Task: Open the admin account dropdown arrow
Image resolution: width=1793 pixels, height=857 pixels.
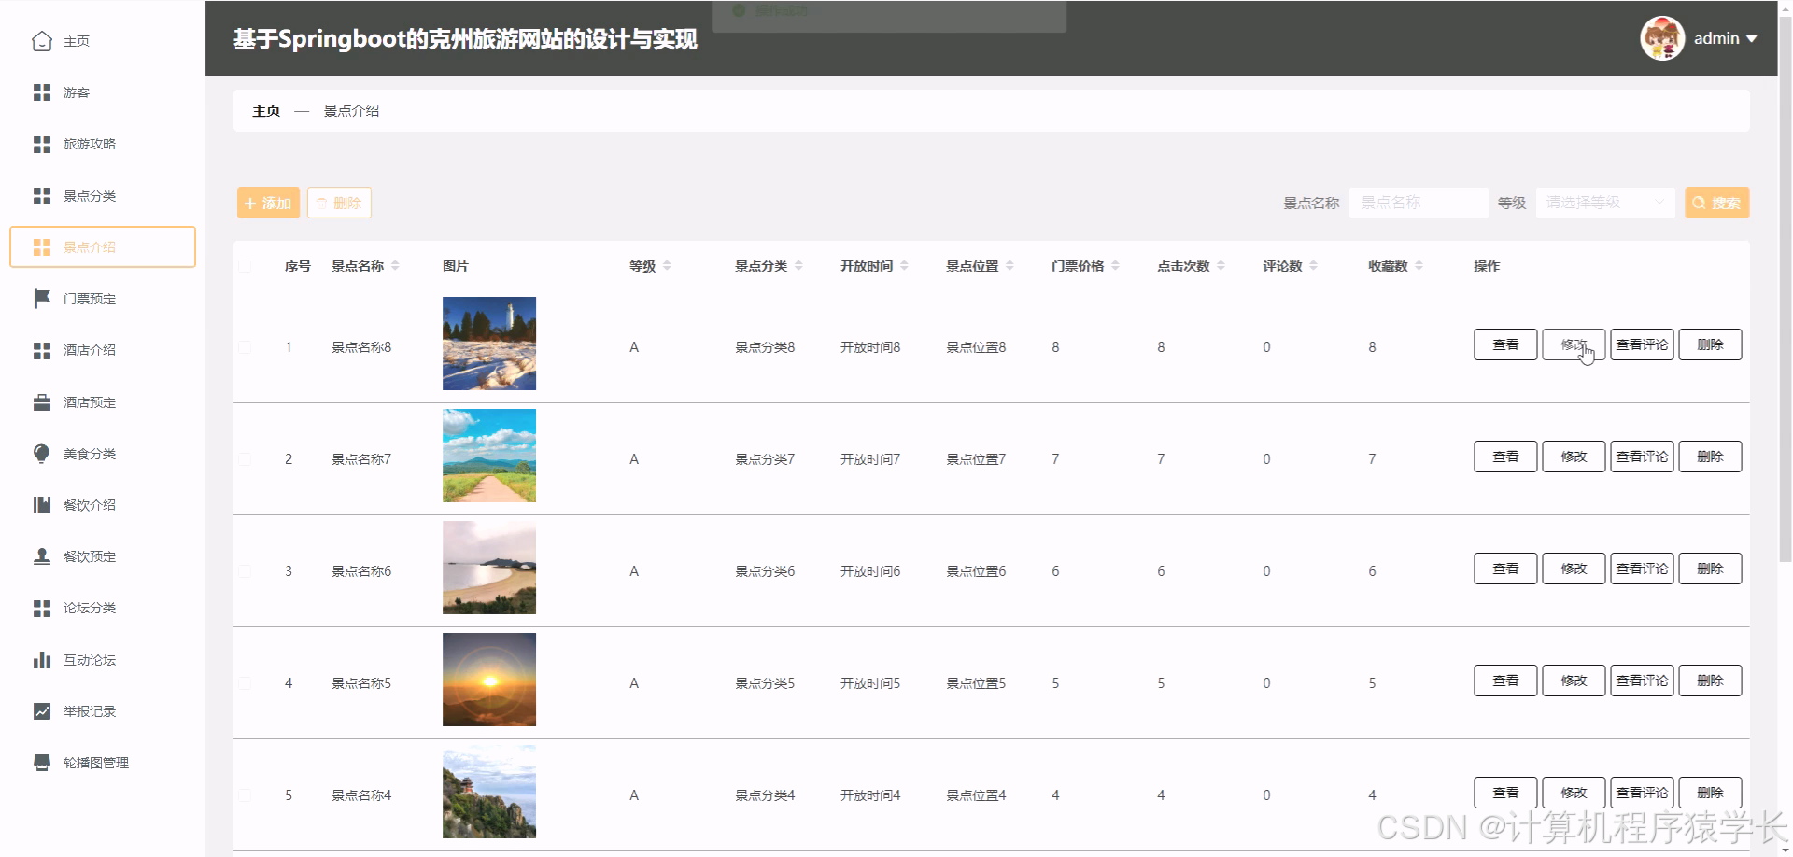Action: (1753, 38)
